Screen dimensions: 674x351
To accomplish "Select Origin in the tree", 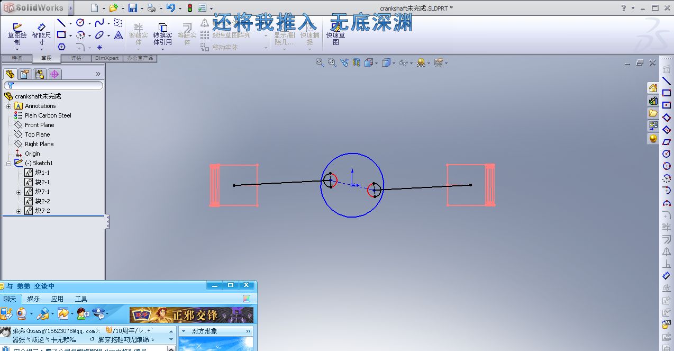I will [x=32, y=154].
